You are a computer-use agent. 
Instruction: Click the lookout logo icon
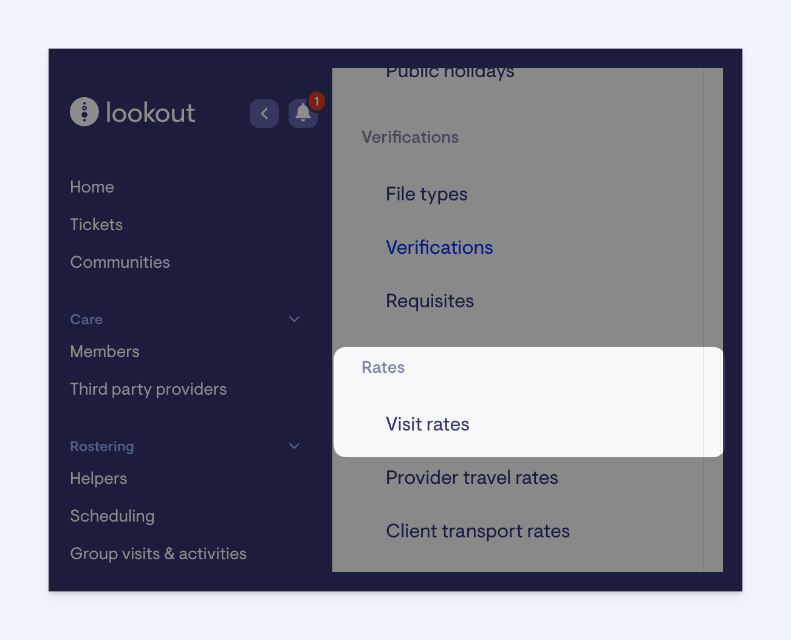[x=84, y=112]
